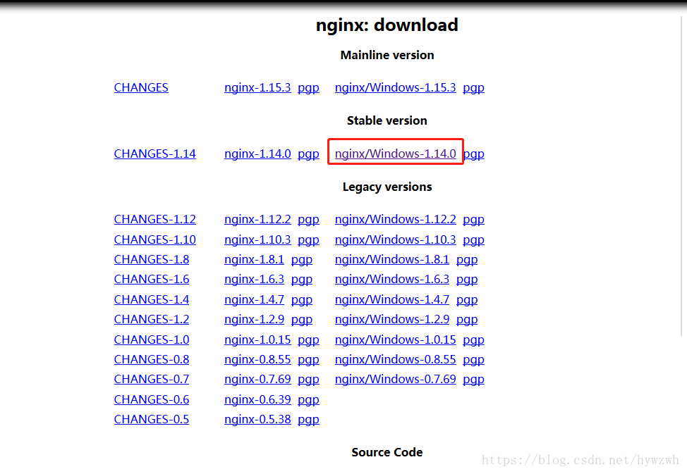
Task: Download nginx-1.0.15 source
Action: coord(257,340)
